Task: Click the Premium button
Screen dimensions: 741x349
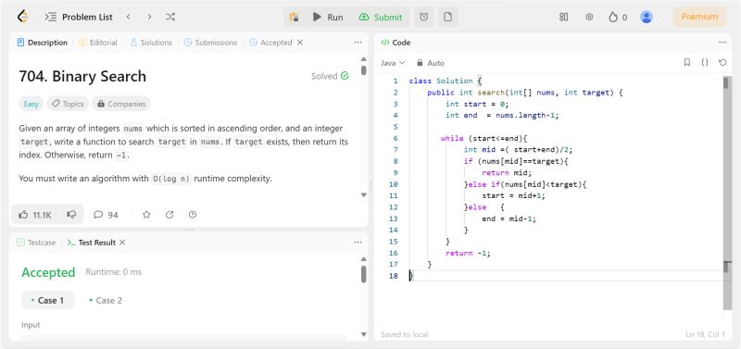Action: [699, 17]
